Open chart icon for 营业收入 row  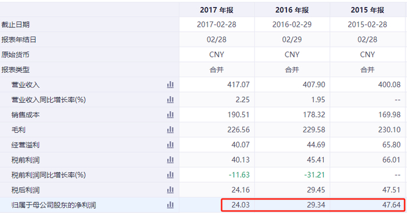(x=170, y=85)
